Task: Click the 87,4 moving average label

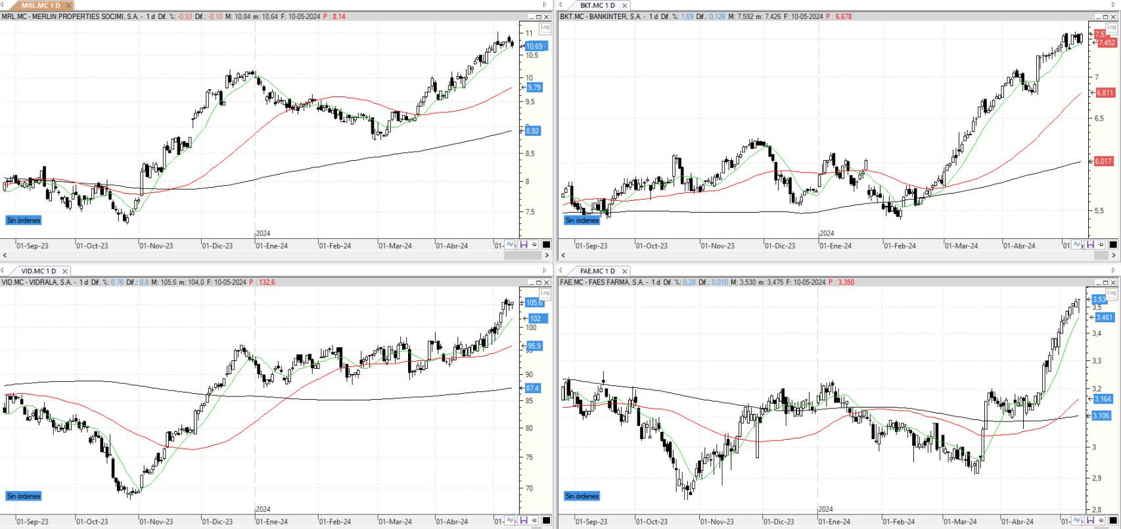Action: tap(533, 389)
